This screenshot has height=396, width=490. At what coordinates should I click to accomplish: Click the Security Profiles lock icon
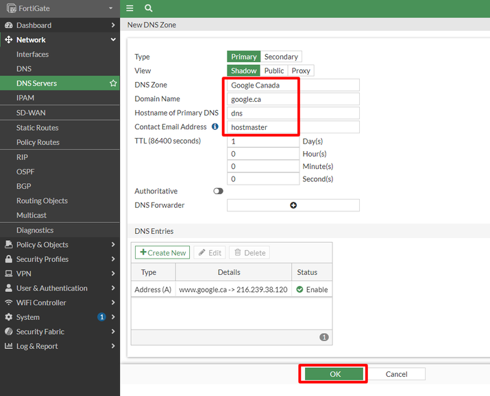[9, 259]
